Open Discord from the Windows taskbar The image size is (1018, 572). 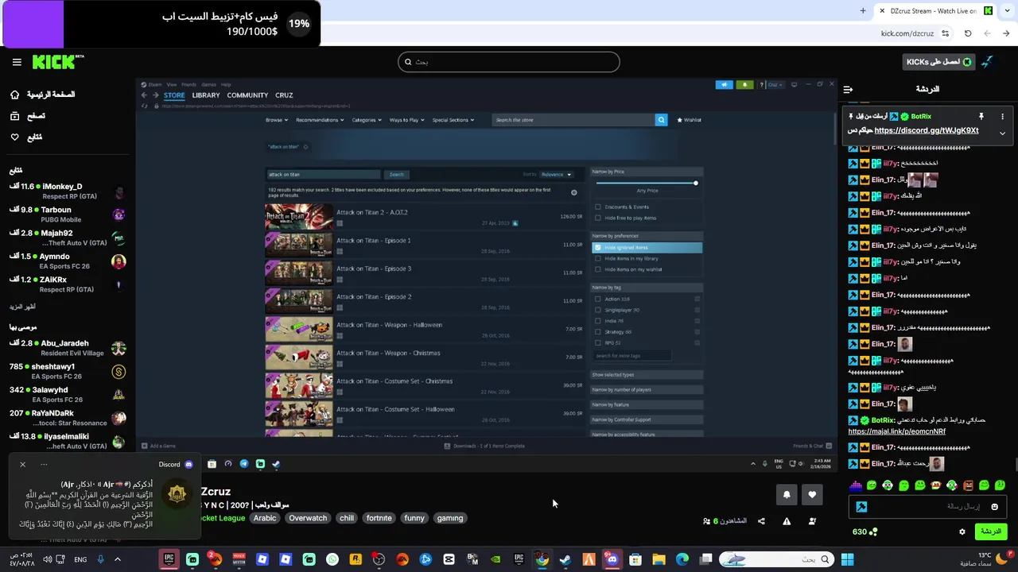tap(612, 559)
